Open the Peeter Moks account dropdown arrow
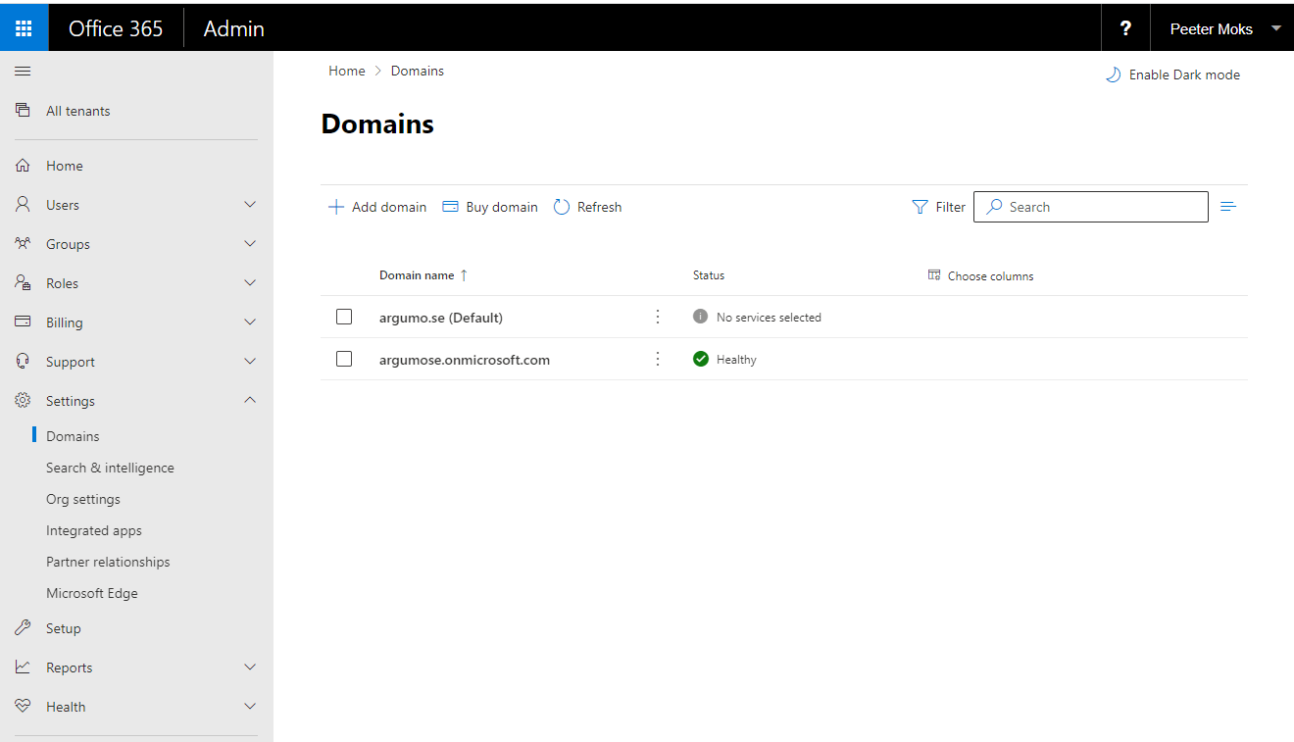Screen dimensions: 1294x742 pos(1276,28)
